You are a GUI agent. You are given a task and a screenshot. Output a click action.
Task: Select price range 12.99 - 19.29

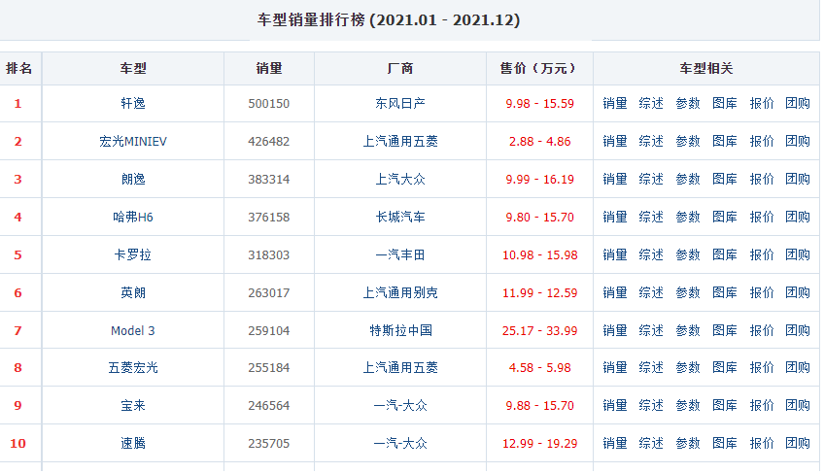tap(539, 443)
